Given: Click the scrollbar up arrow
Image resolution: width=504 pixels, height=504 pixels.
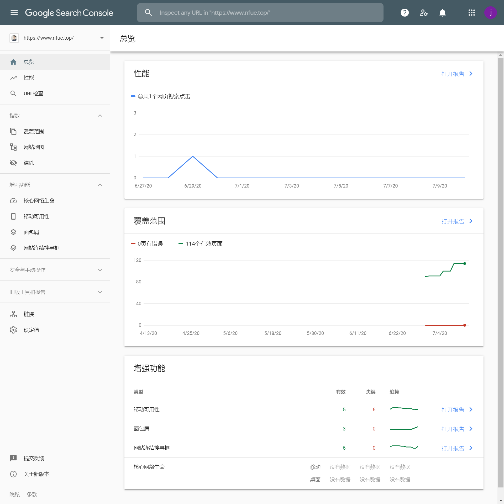Looking at the screenshot, I should (x=501, y=55).
